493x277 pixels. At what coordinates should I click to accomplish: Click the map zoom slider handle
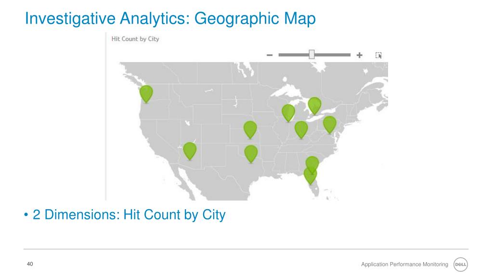tap(311, 54)
